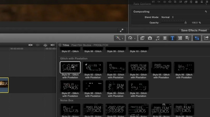This screenshot has height=117, width=210.
Task: Select Style 04 - Glitch with Pixelation
Action: point(138,67)
